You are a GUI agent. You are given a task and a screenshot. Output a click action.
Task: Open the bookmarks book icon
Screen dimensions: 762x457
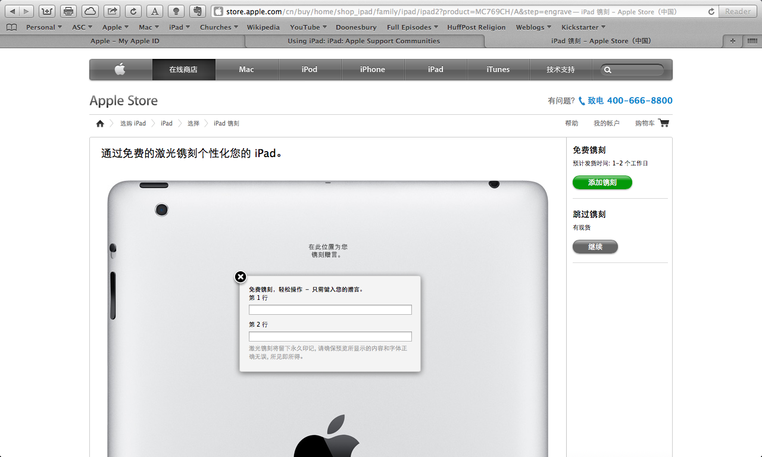tap(11, 27)
